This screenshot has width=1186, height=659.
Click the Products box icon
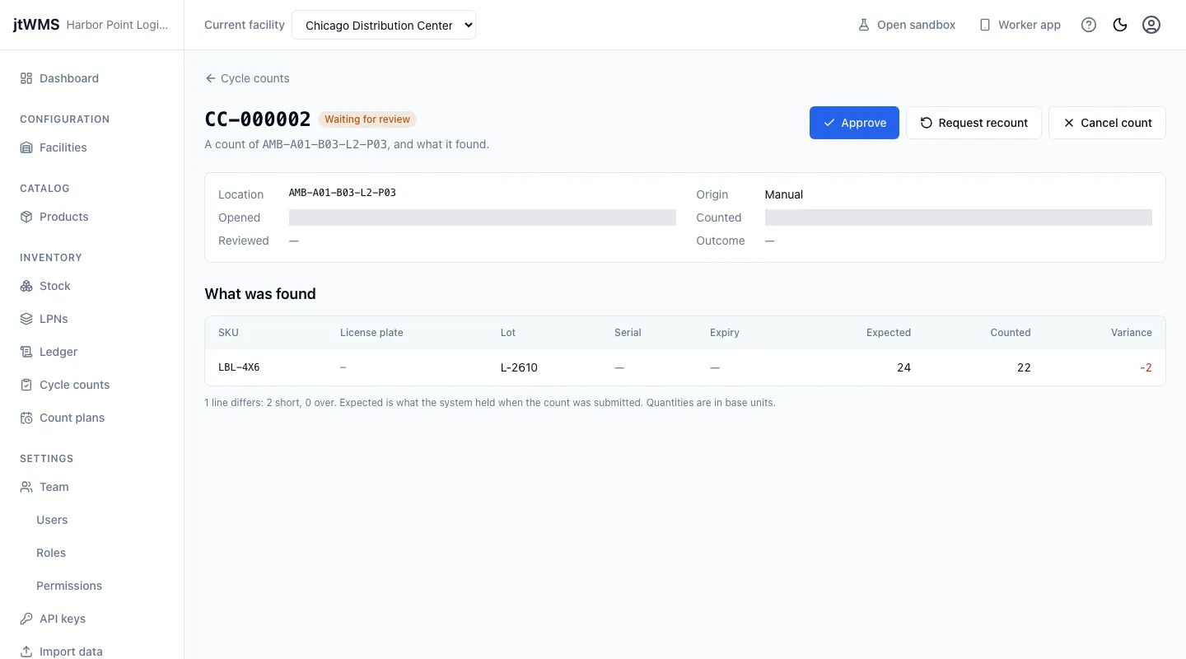tap(26, 217)
